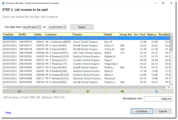Image resolution: width=178 pixels, height=120 pixels.
Task: Select invoice row INV199575
Action: [87, 38]
